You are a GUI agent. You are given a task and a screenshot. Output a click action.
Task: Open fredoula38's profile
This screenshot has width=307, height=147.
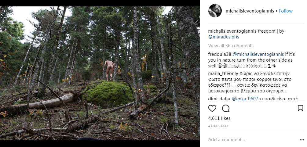coord(220,54)
